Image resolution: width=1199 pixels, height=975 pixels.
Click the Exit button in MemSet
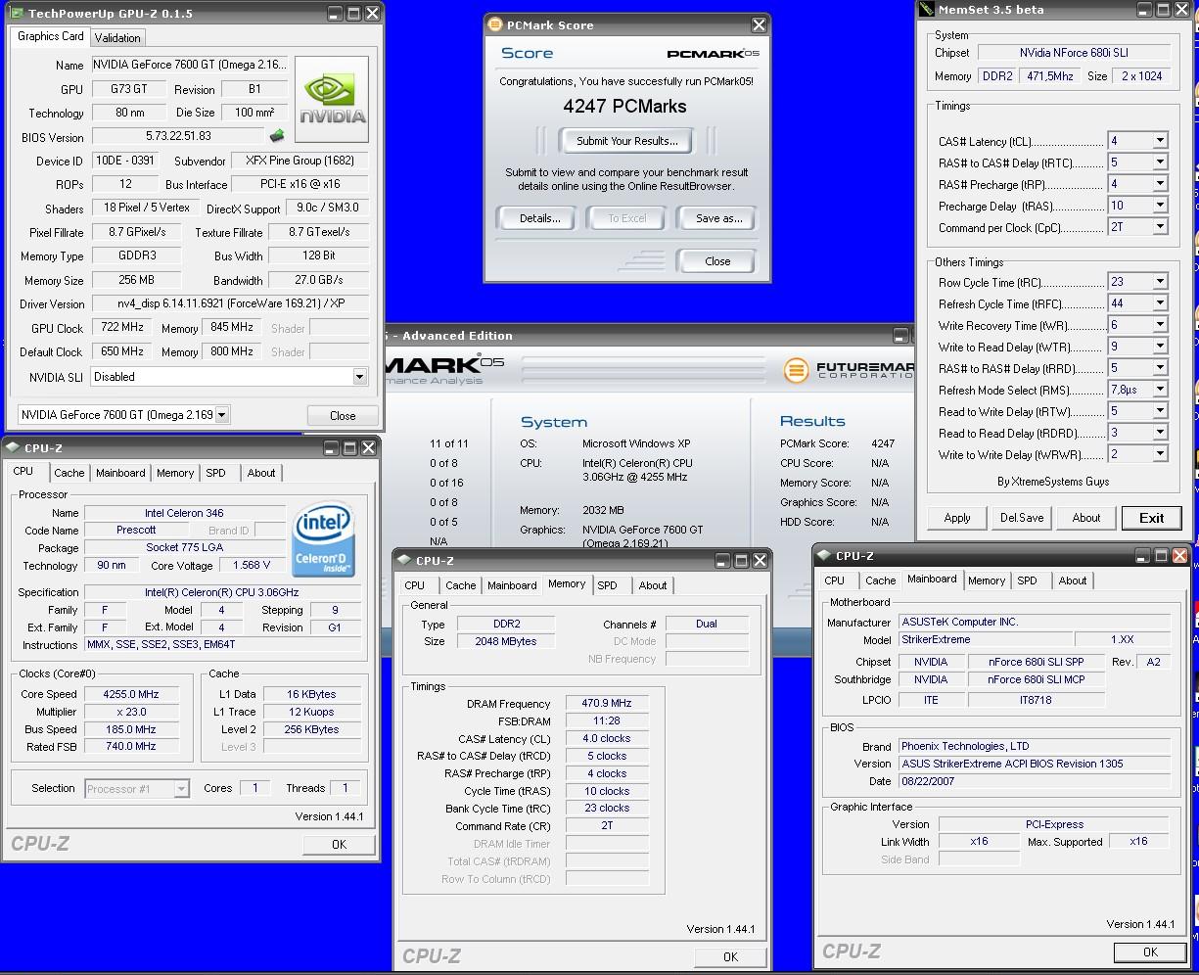pyautogui.click(x=1151, y=518)
